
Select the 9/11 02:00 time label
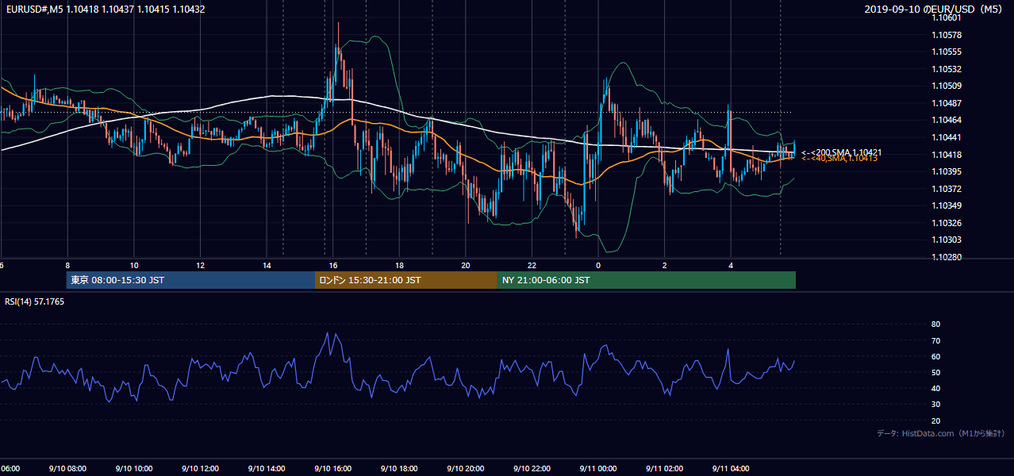point(665,469)
